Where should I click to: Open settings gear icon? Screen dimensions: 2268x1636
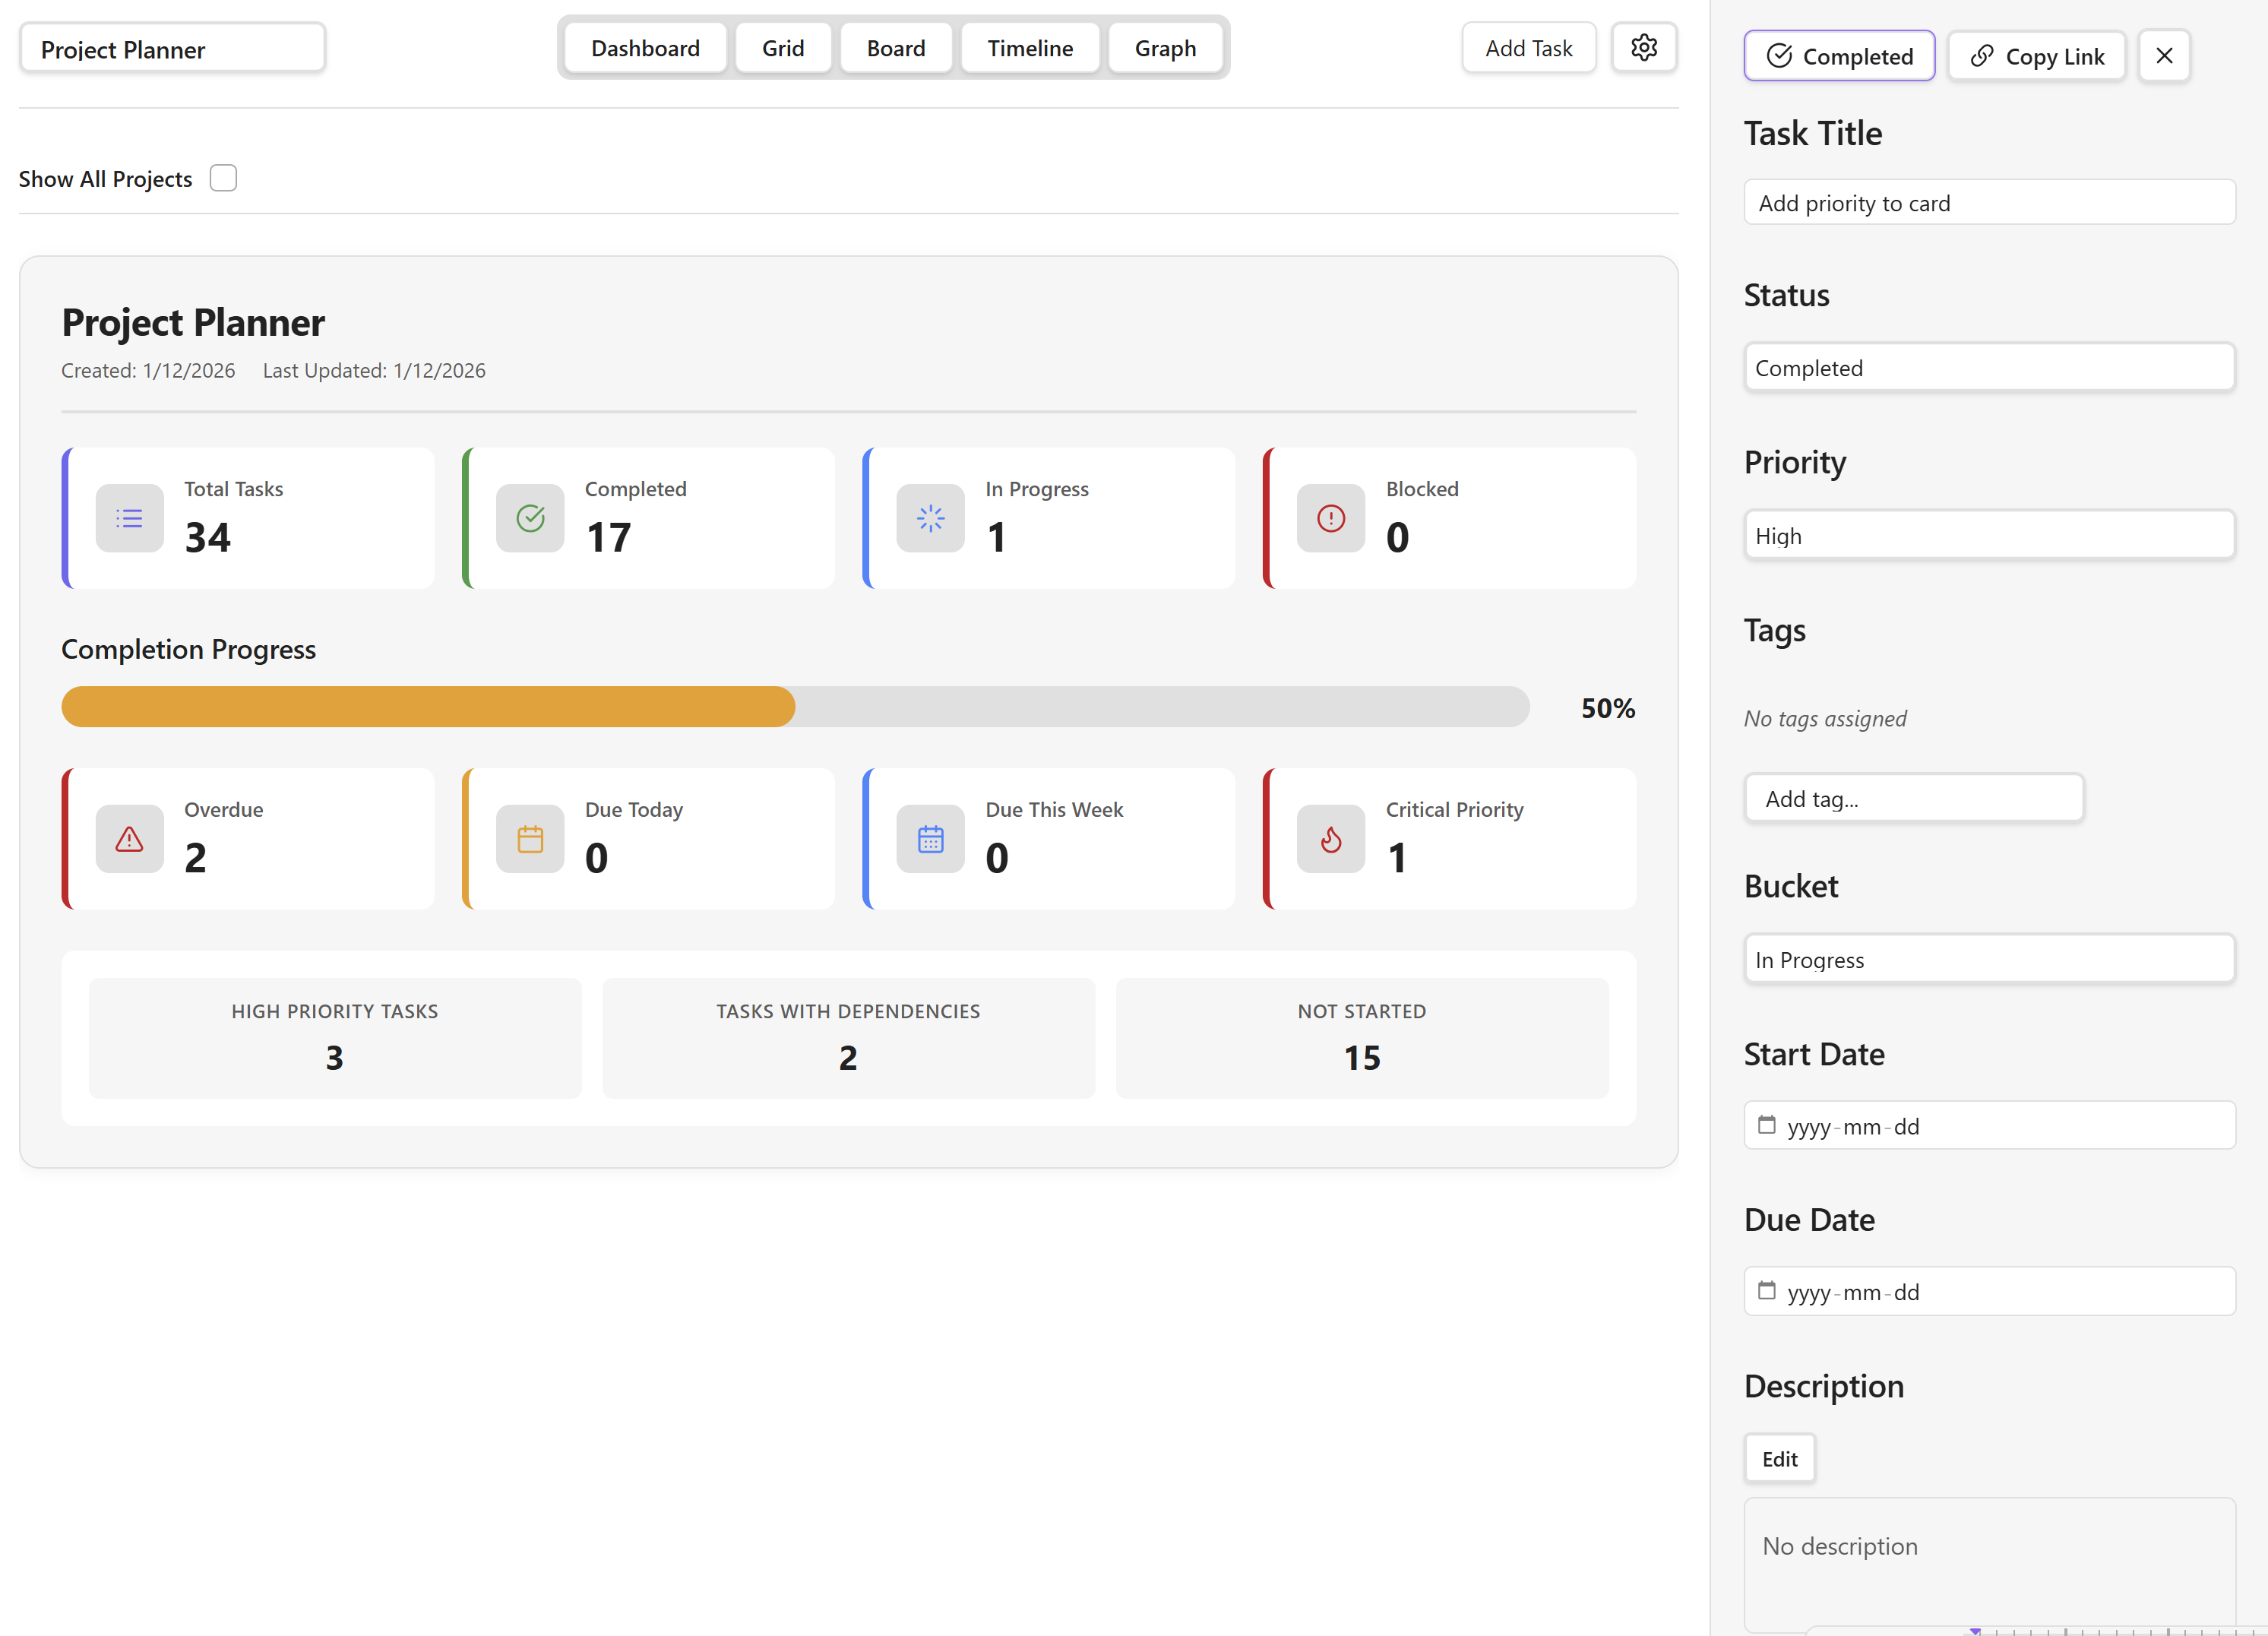[1643, 47]
